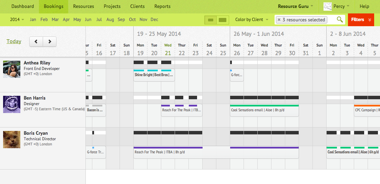The width and height of the screenshot is (380, 184).
Task: Jump to Nov in month bar
Action: (143, 20)
